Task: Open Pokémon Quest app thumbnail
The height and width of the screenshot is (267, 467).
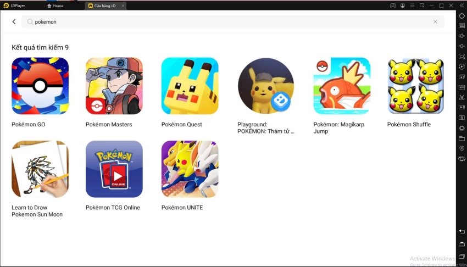Action: pyautogui.click(x=190, y=86)
